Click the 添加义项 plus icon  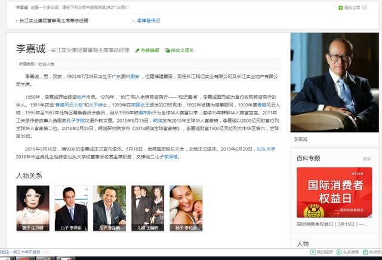pos(340,8)
